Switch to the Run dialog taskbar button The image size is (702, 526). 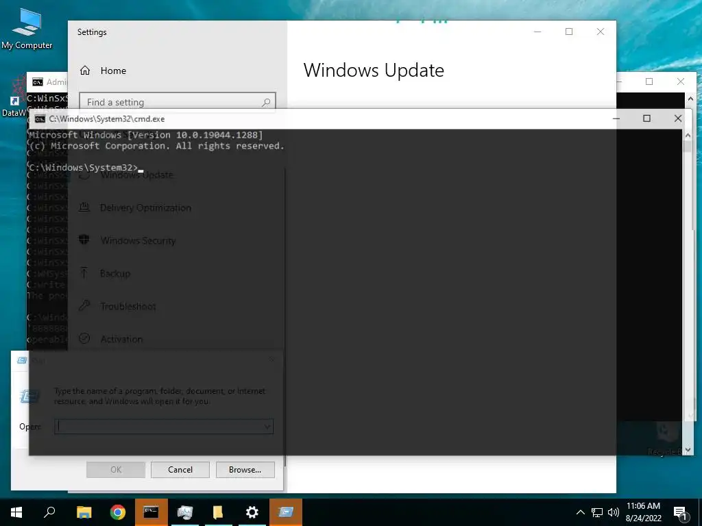pyautogui.click(x=286, y=512)
